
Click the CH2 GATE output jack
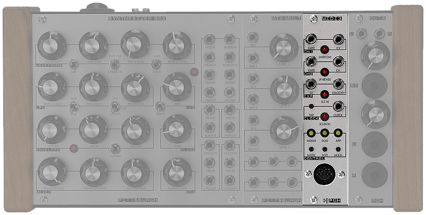pyautogui.click(x=310, y=62)
